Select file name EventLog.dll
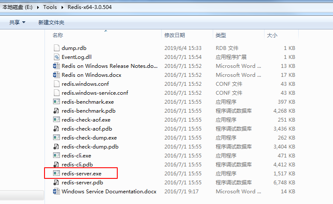Viewport: 333px width, 204px height. [77, 57]
